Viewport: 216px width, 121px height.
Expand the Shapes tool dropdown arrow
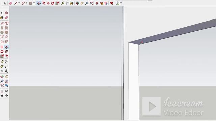pos(34,3)
